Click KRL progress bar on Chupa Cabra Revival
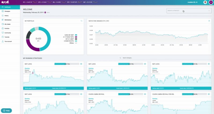This screenshot has height=114, width=214. pos(131,94)
